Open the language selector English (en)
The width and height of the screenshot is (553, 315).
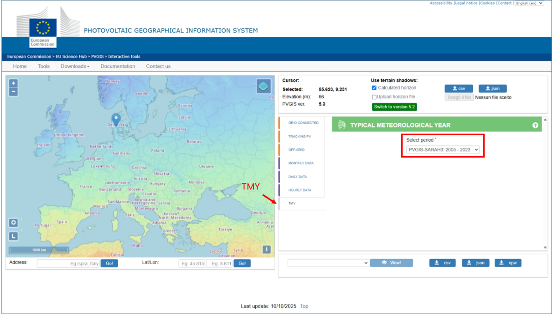coord(529,3)
